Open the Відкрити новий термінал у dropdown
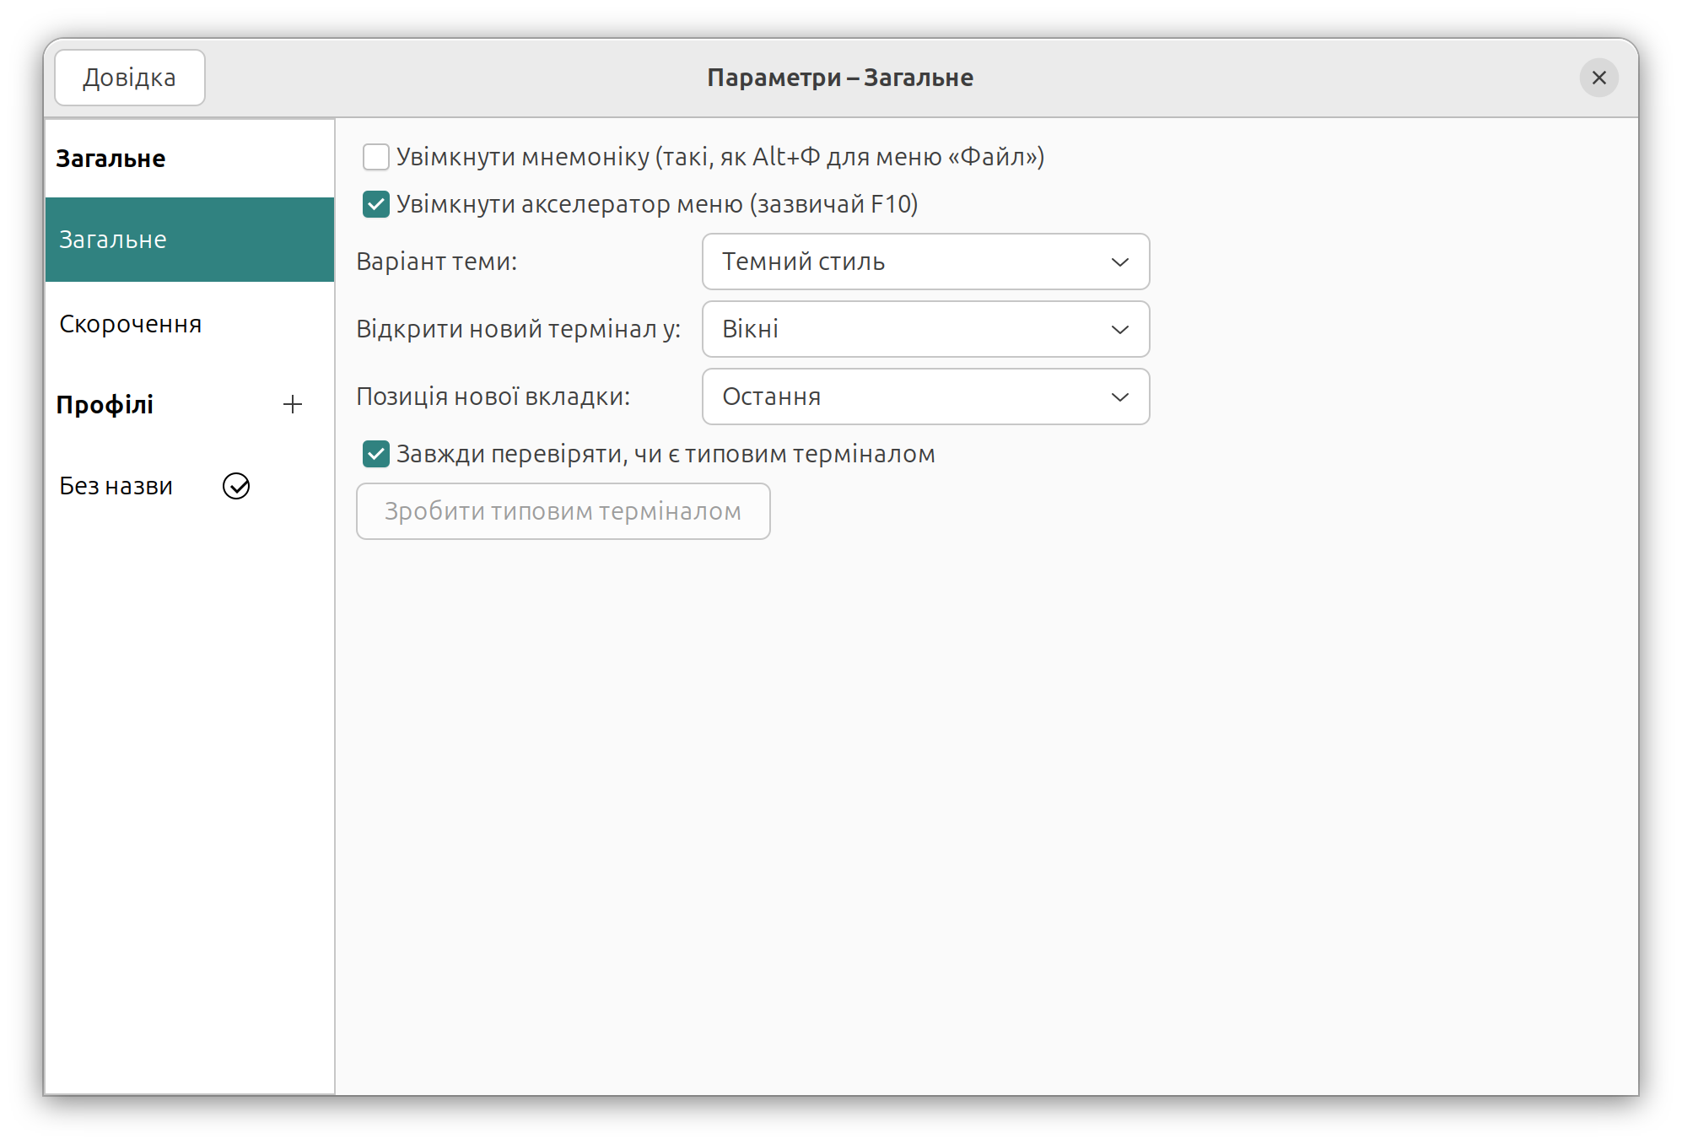Image resolution: width=1682 pixels, height=1144 pixels. (x=925, y=329)
